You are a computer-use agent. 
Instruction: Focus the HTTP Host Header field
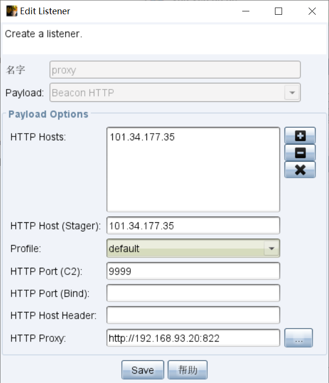point(193,315)
